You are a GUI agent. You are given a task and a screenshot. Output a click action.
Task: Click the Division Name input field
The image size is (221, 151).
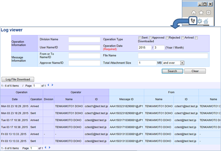pyautogui.click(x=84, y=39)
